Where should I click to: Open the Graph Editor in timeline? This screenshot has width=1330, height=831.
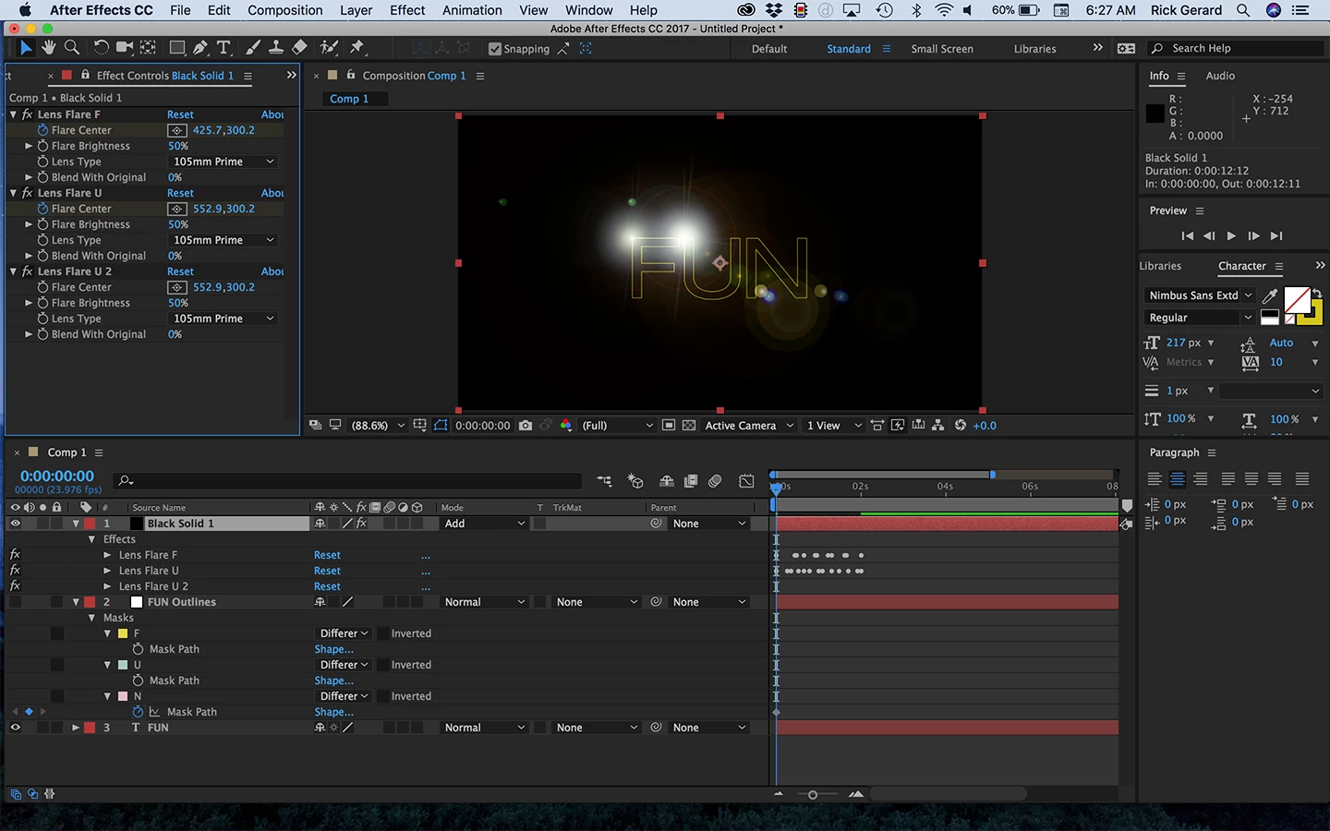[746, 481]
